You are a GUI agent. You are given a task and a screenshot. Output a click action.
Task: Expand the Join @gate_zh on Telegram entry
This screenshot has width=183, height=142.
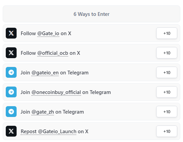pyautogui.click(x=91, y=112)
